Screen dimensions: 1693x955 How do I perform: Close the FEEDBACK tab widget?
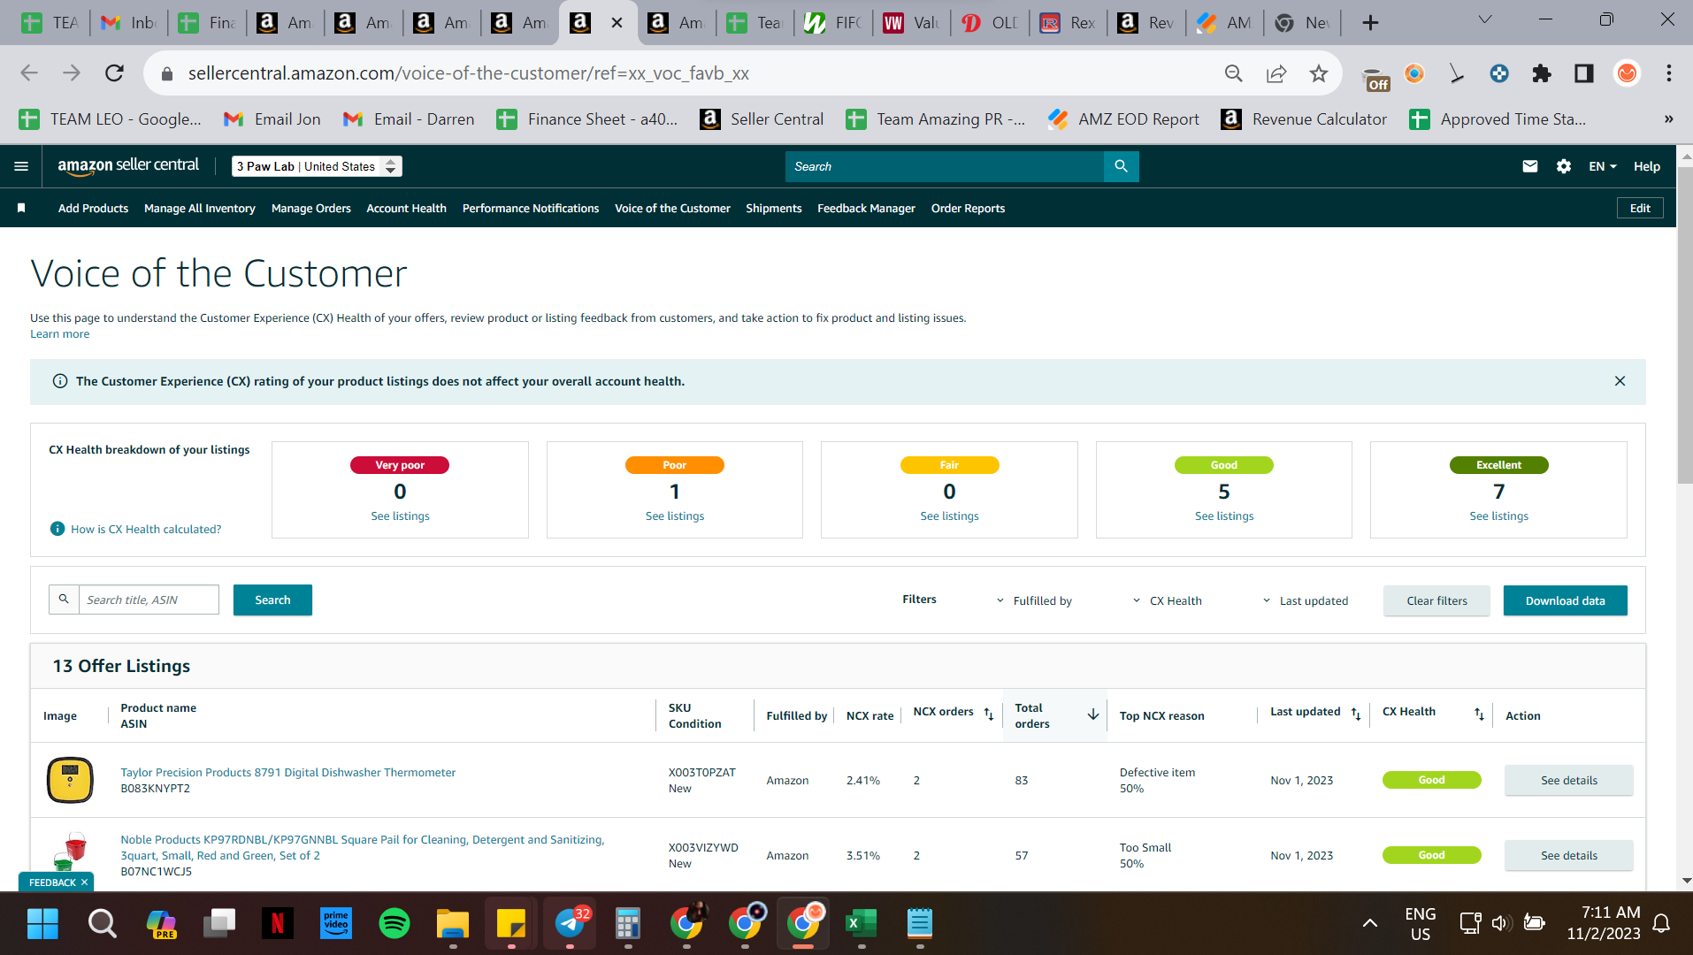pyautogui.click(x=85, y=882)
